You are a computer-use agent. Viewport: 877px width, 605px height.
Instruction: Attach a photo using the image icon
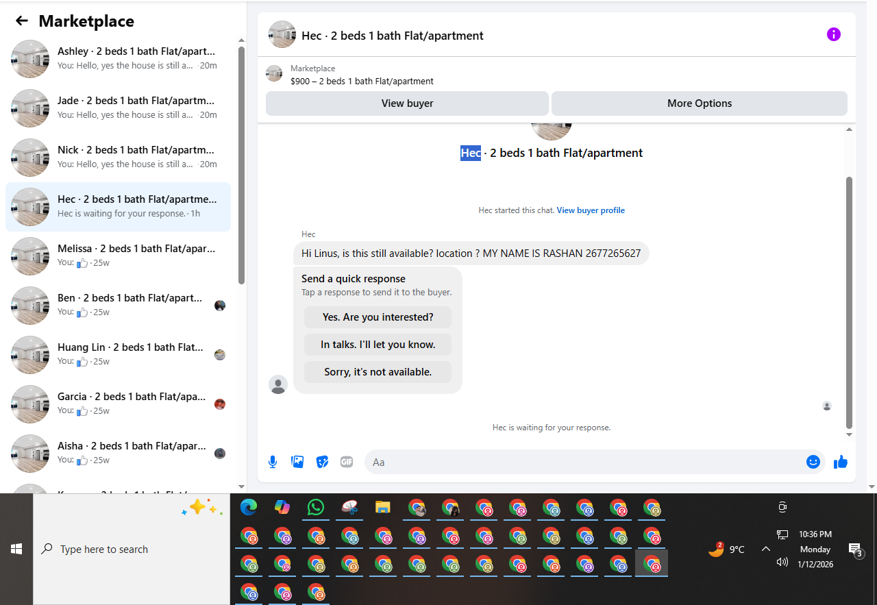click(297, 462)
